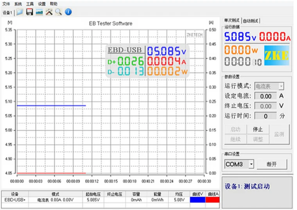This screenshot has height=210, width=297.
Task: Click the 调整 button
Action: 258,139
